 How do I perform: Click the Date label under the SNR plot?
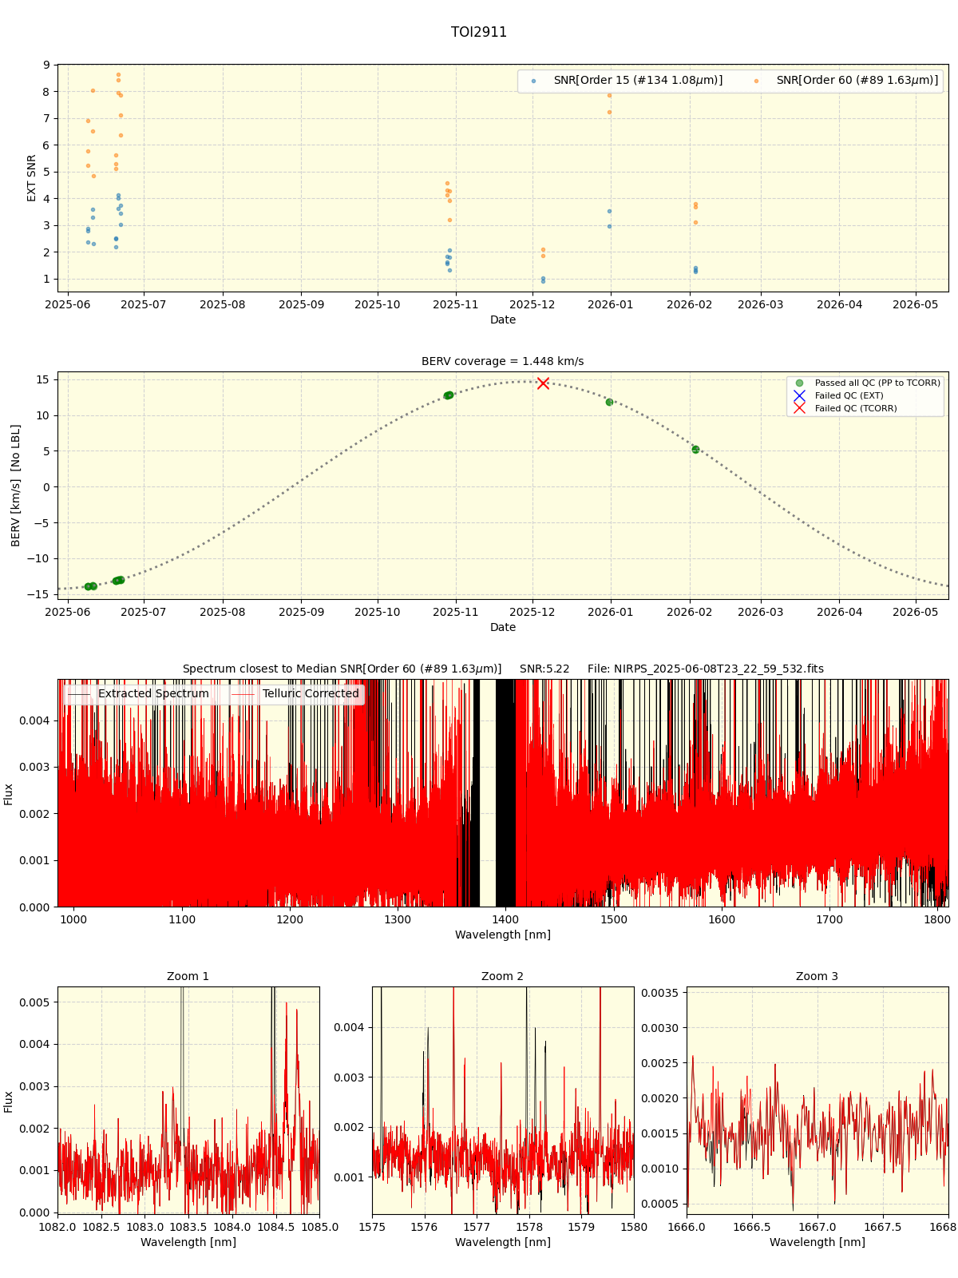(x=503, y=319)
